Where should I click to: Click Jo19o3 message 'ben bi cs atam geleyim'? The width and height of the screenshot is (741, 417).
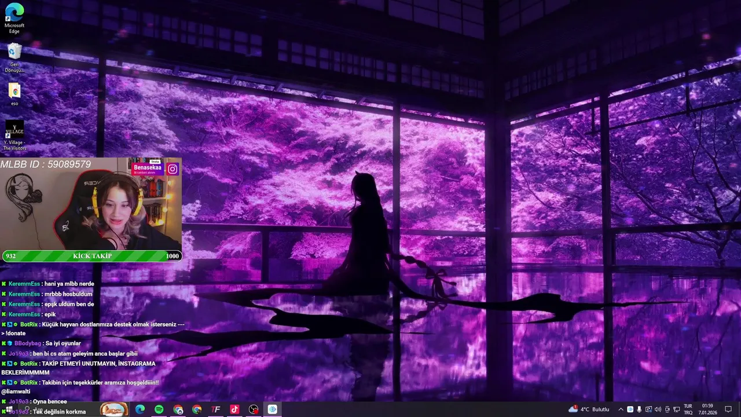pyautogui.click(x=85, y=353)
